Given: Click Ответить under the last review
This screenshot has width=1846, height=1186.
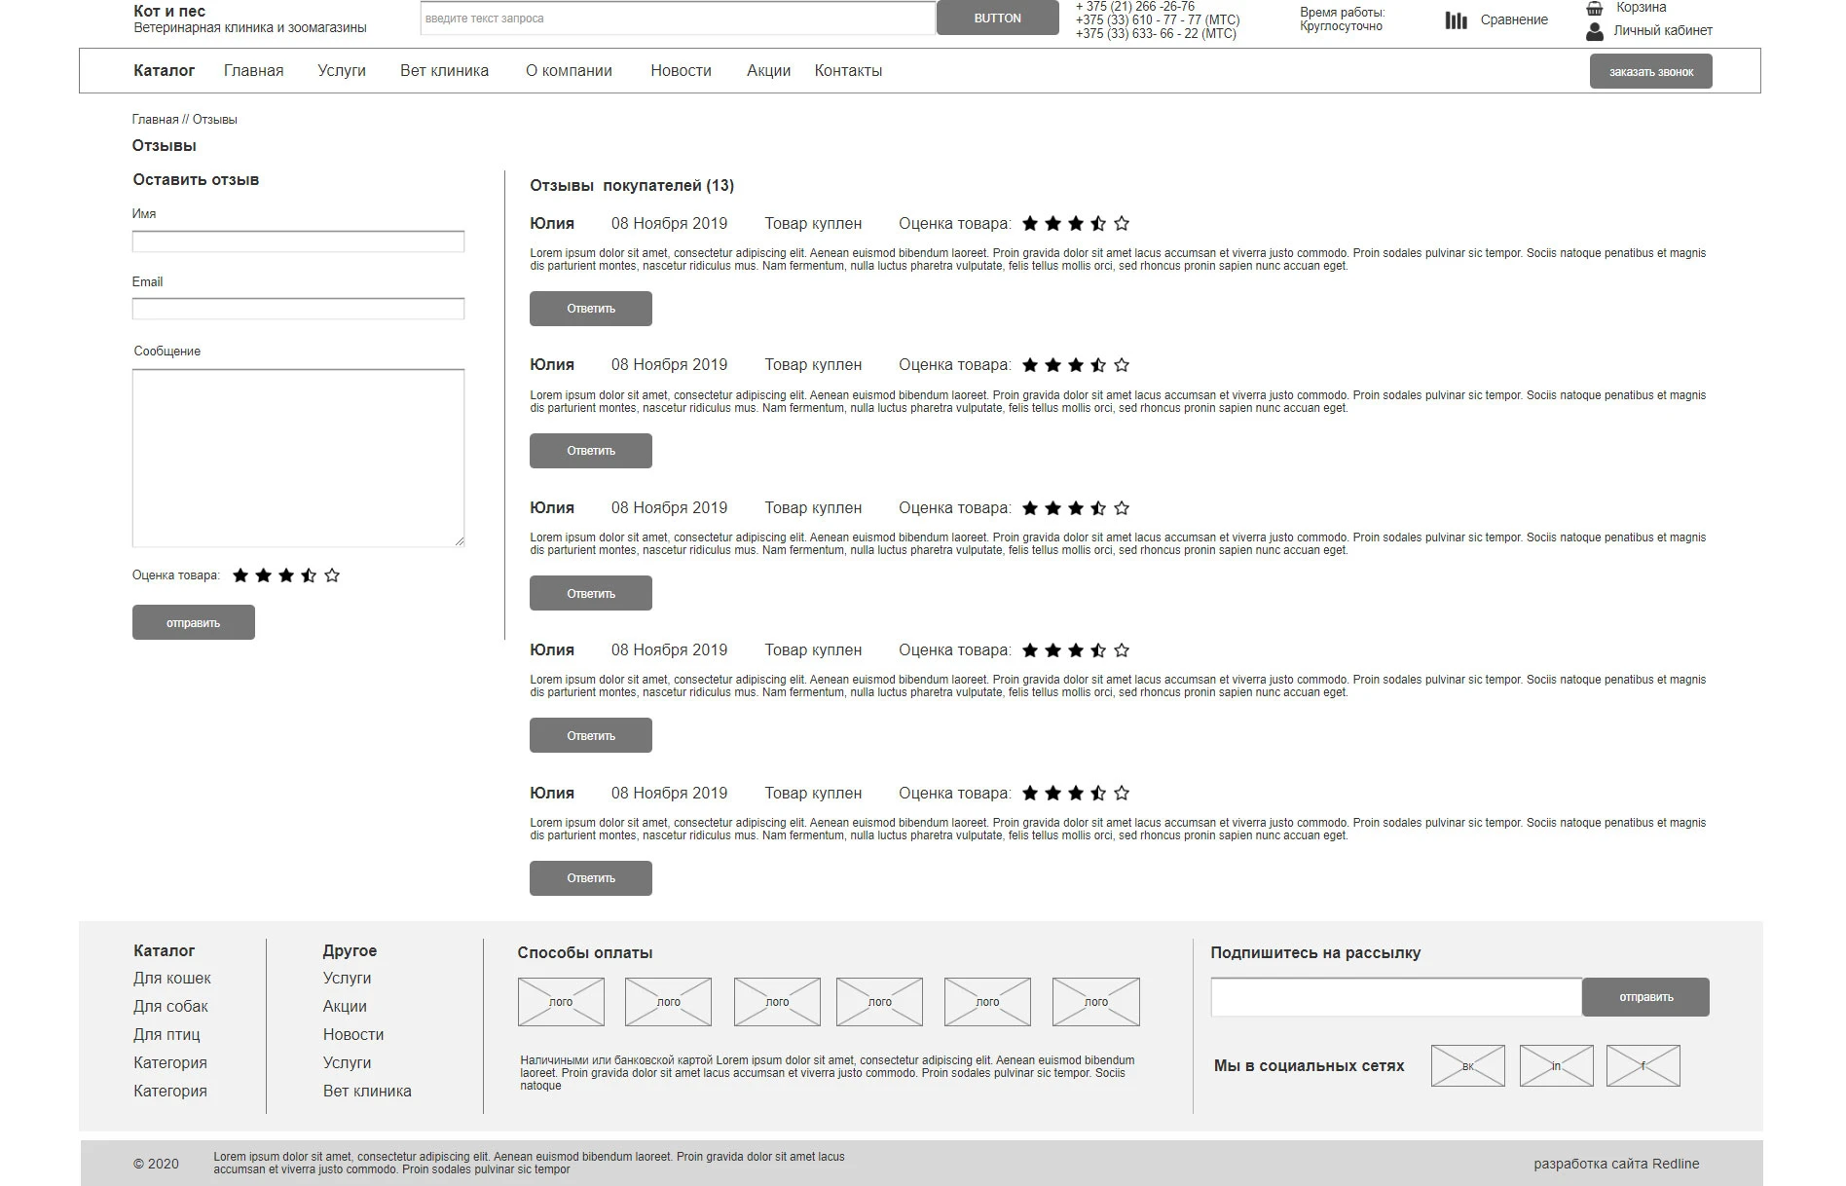Looking at the screenshot, I should click(x=591, y=878).
